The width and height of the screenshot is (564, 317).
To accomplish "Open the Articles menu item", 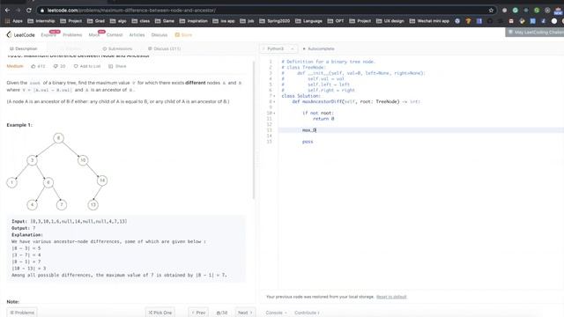I will coord(137,35).
